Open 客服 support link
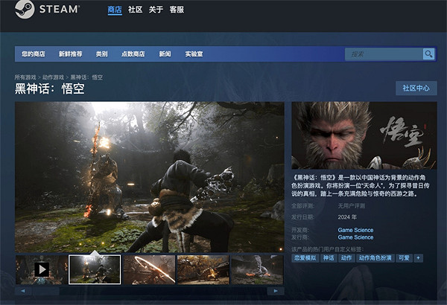 [x=177, y=10]
